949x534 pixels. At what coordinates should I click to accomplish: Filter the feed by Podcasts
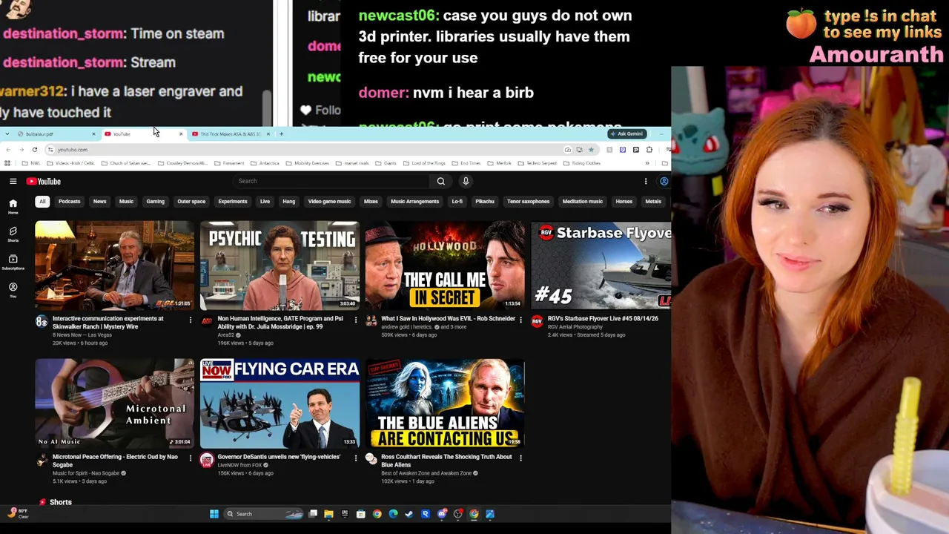(70, 202)
